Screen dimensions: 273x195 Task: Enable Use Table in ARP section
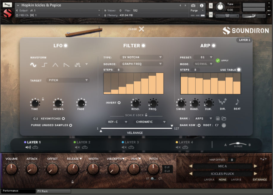[x=238, y=70]
